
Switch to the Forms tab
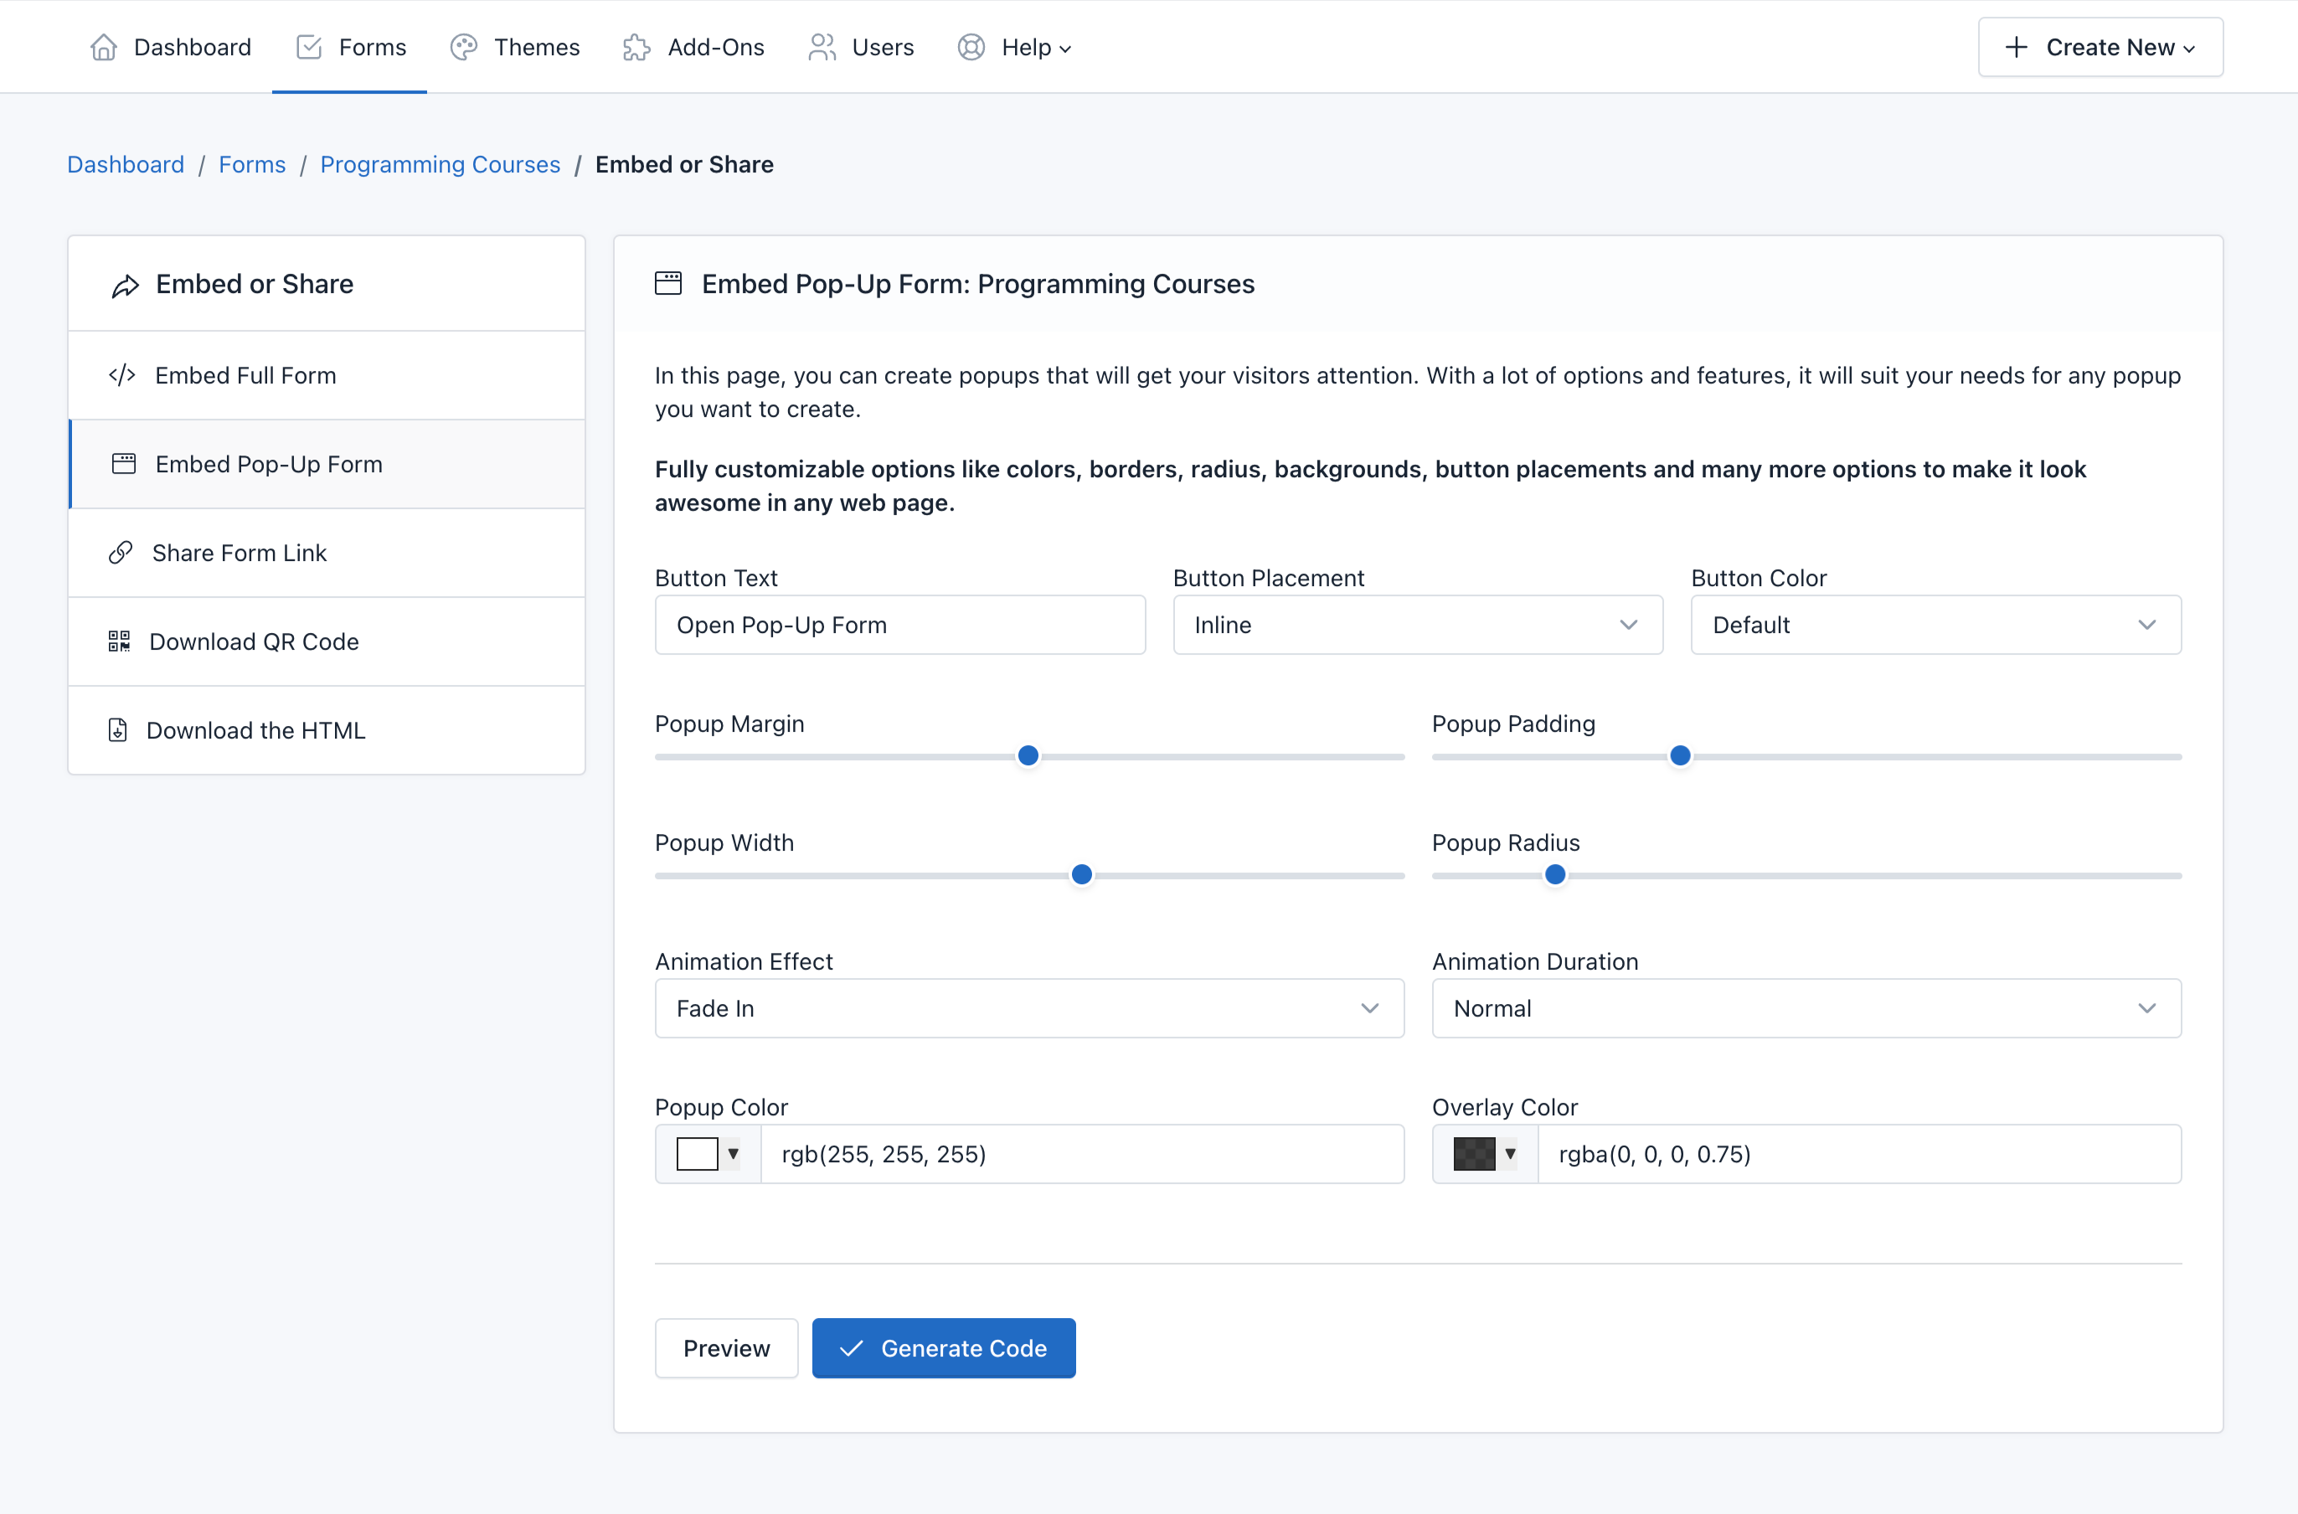(351, 47)
